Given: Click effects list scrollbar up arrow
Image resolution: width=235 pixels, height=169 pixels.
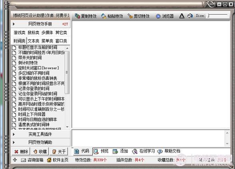Looking at the screenshot, I should [x=67, y=48].
